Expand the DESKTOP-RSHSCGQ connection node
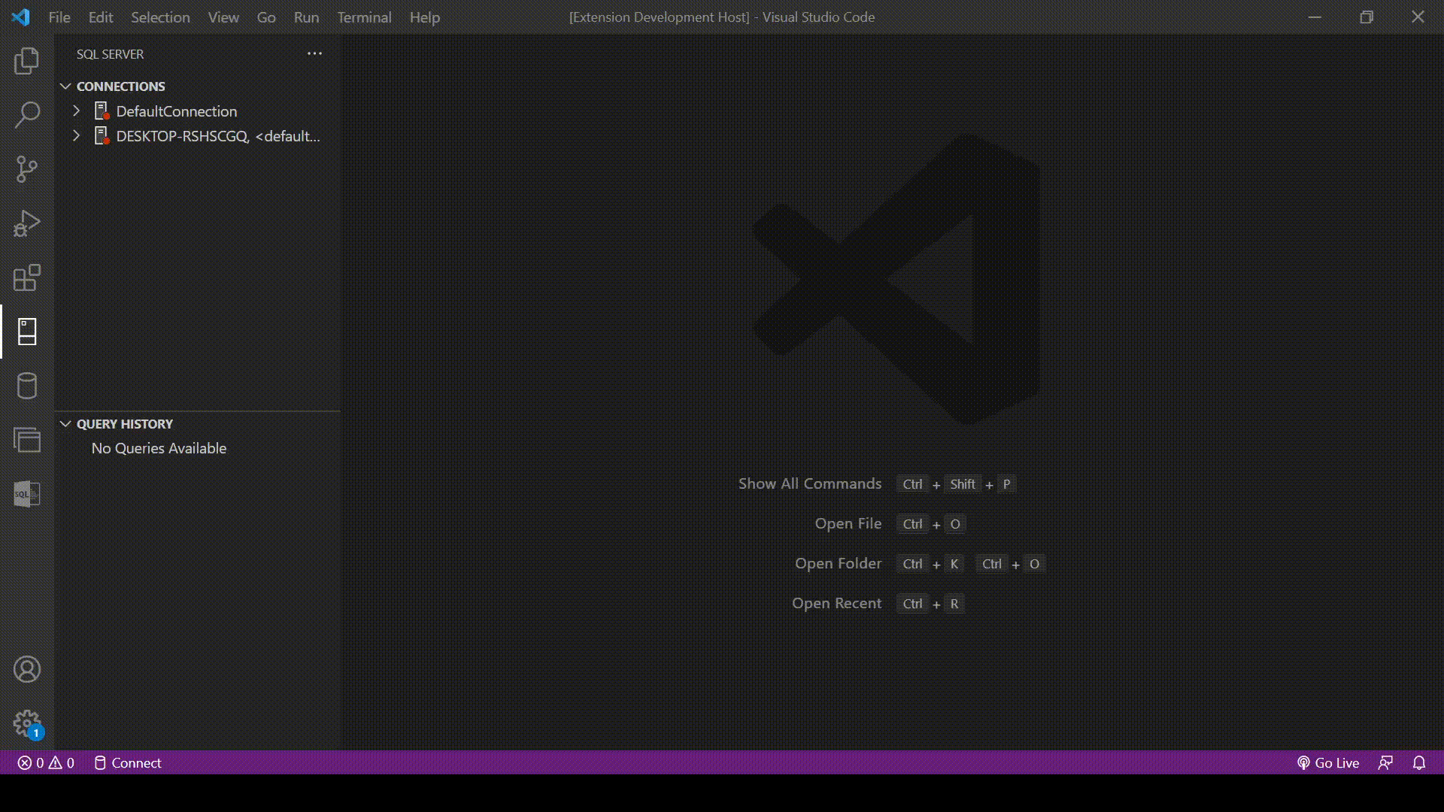1444x812 pixels. pos(77,136)
